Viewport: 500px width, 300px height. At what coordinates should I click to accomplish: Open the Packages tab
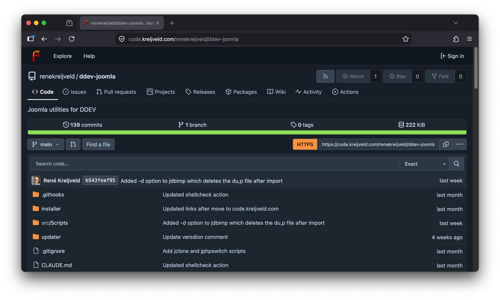pos(241,92)
